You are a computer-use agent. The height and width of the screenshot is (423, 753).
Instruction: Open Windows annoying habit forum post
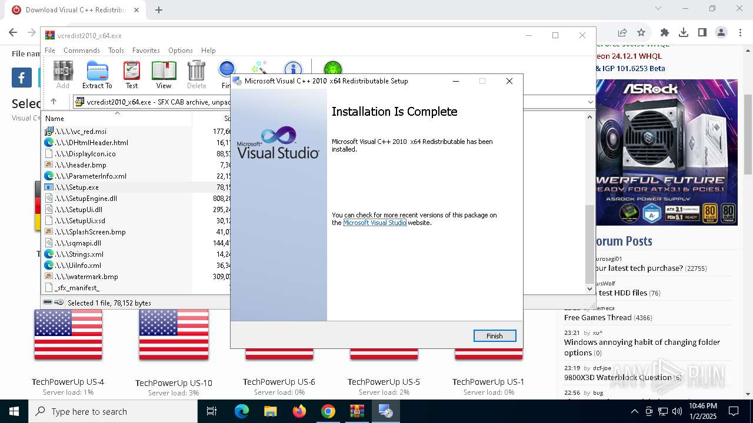coord(642,347)
